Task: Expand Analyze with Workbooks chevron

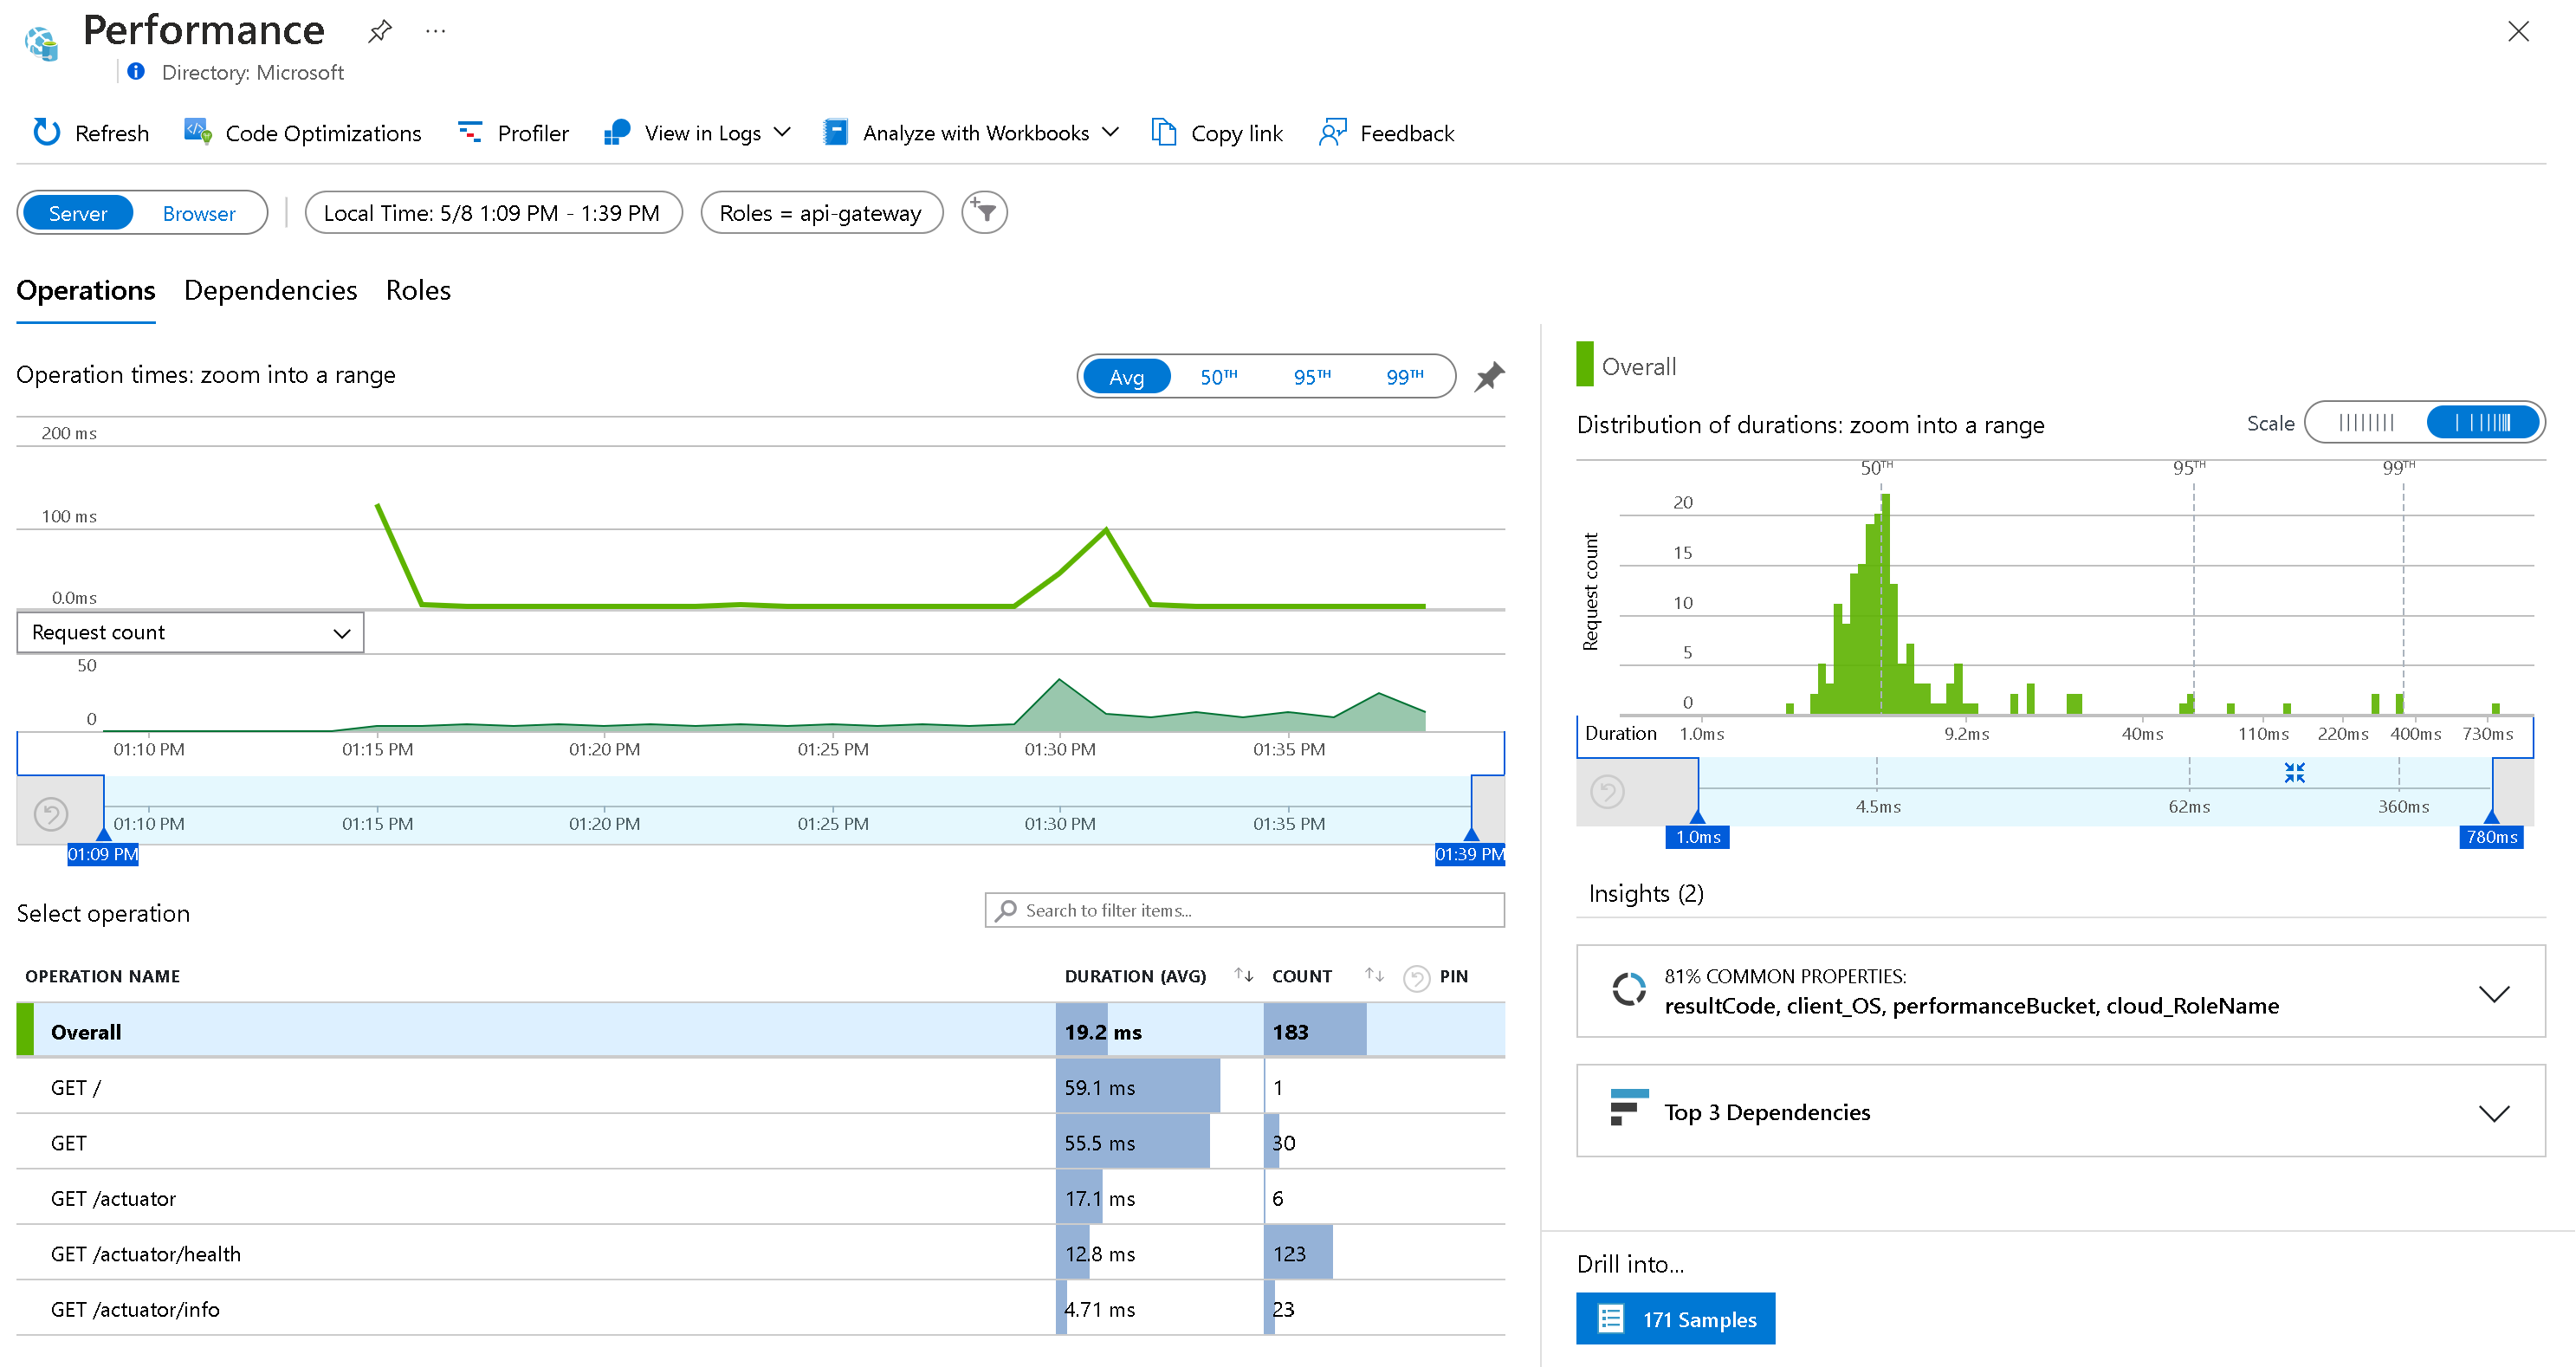Action: (x=1109, y=132)
